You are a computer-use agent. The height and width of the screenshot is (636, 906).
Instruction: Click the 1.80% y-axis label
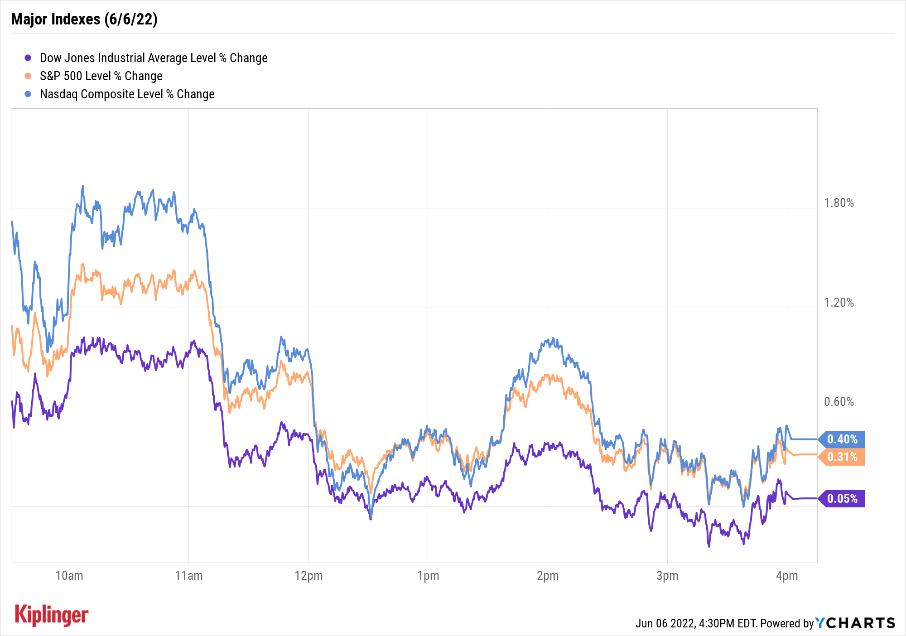coord(839,203)
